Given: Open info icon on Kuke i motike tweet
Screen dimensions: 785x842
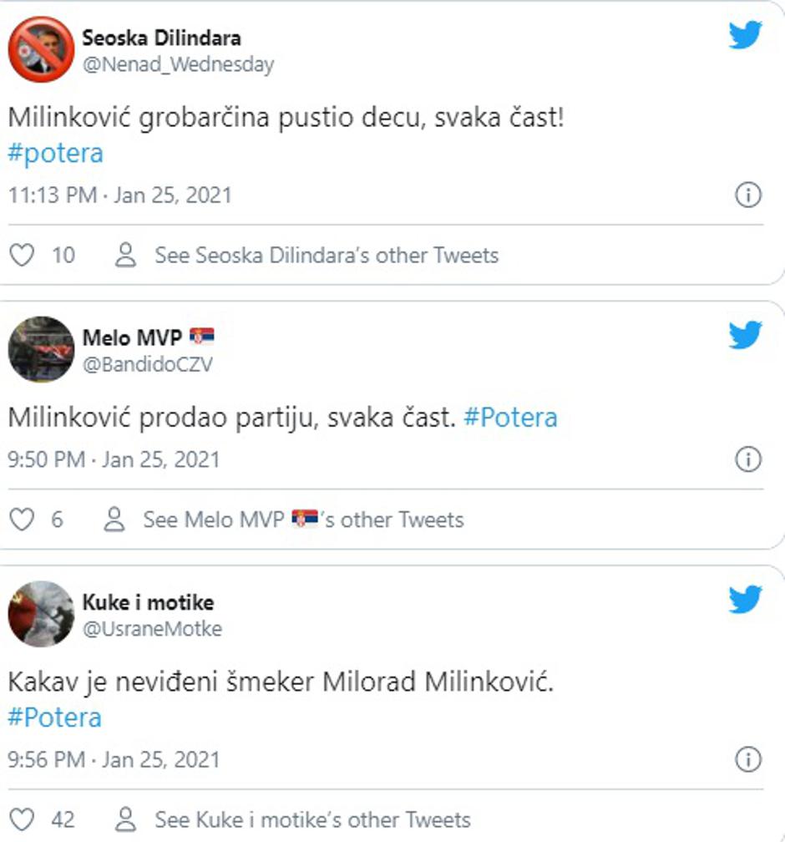Looking at the screenshot, I should (747, 759).
